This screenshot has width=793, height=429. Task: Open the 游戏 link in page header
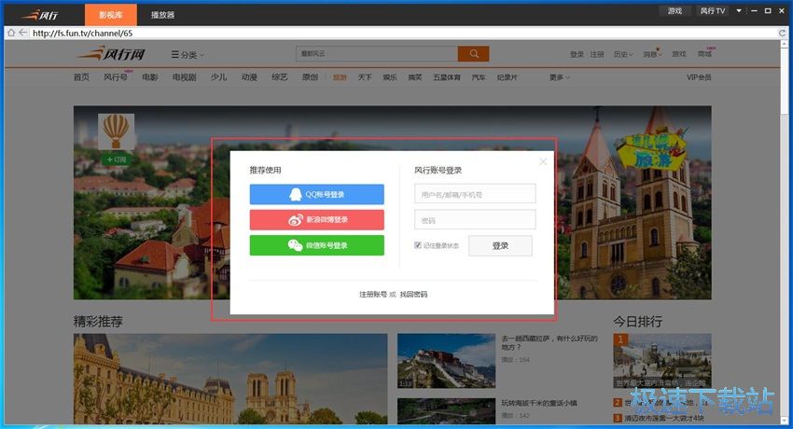coord(679,54)
